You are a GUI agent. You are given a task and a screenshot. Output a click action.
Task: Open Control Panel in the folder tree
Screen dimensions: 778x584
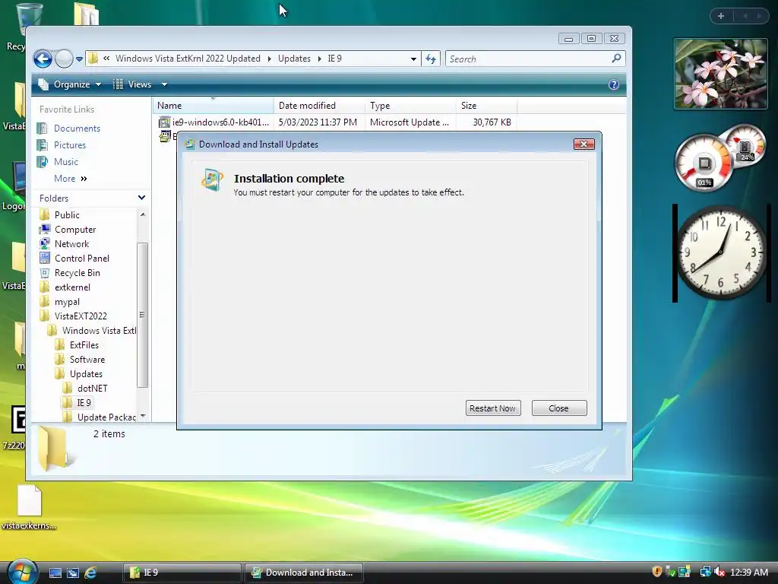(82, 259)
